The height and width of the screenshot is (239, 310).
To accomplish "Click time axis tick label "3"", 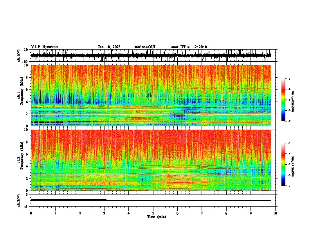I will click(x=104, y=213).
